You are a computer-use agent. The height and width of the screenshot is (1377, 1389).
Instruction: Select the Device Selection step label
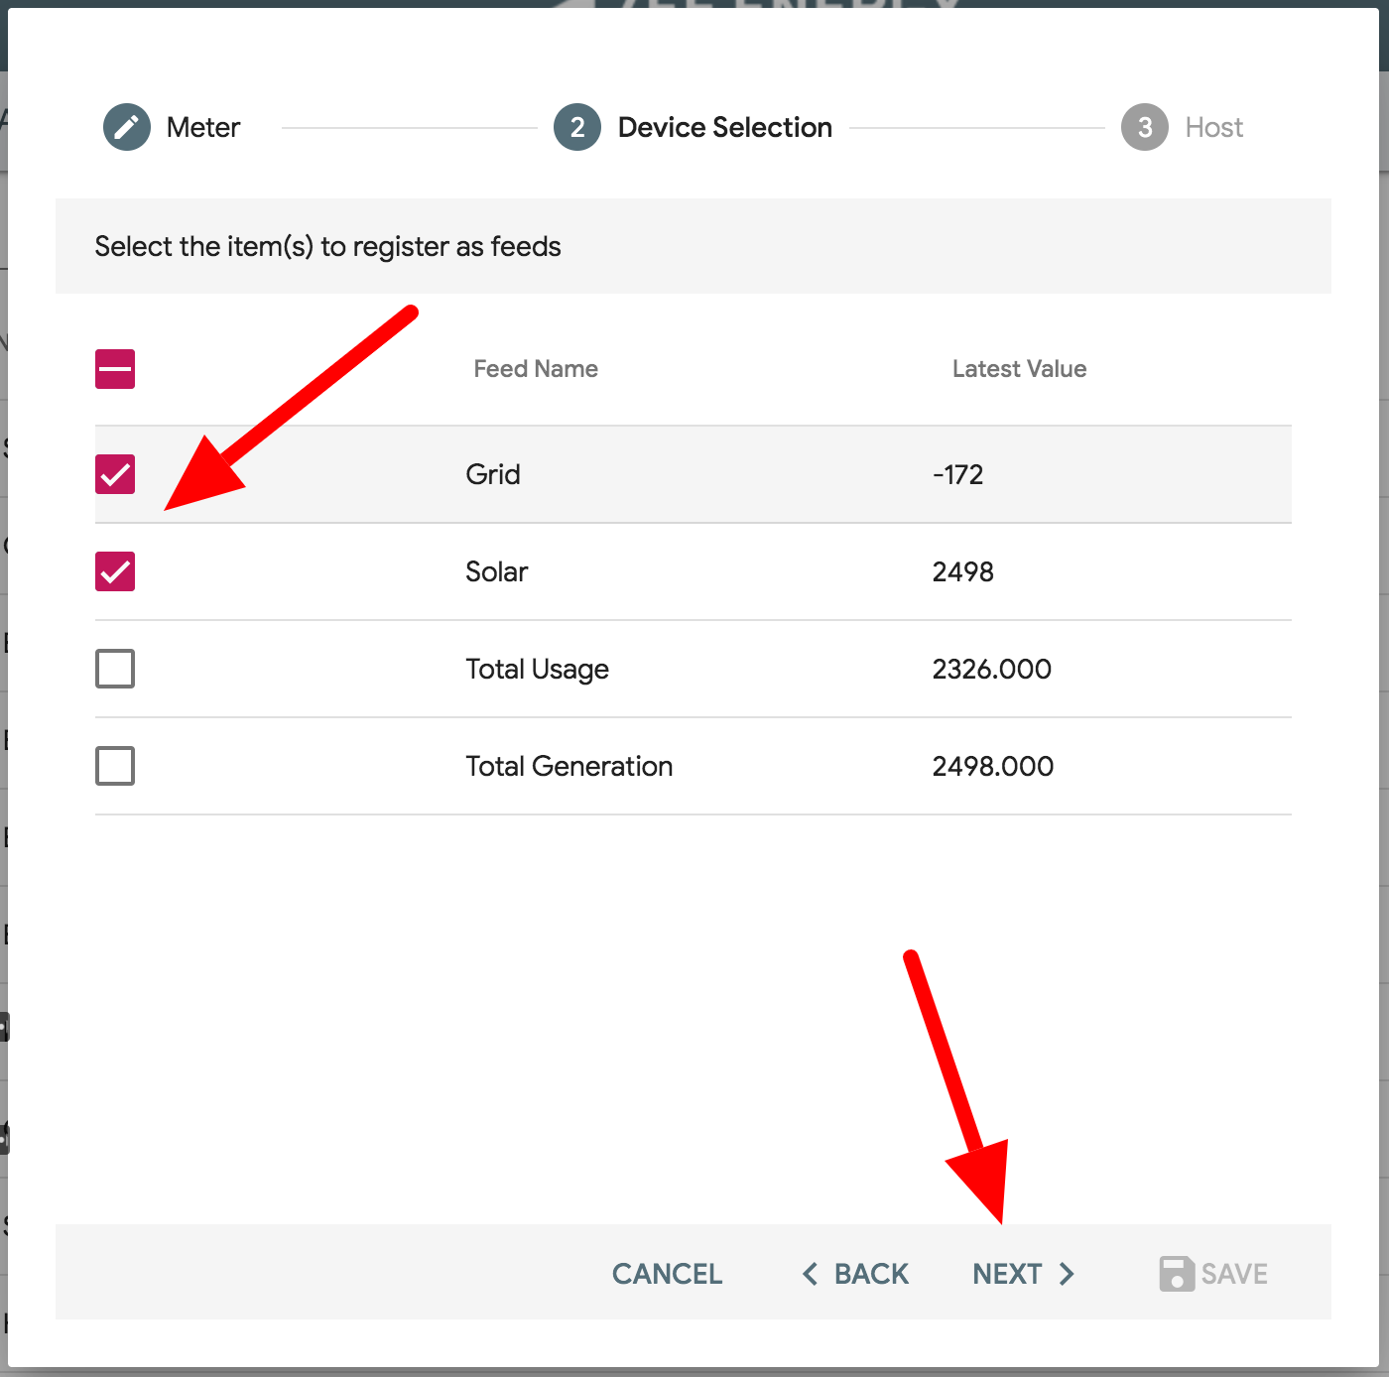(725, 127)
